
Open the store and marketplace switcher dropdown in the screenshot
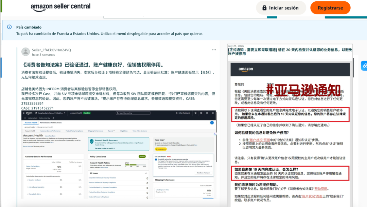point(50,113)
